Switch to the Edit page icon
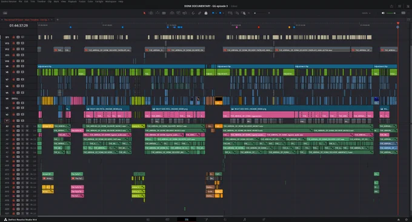The width and height of the screenshot is (412, 222). pyautogui.click(x=187, y=220)
